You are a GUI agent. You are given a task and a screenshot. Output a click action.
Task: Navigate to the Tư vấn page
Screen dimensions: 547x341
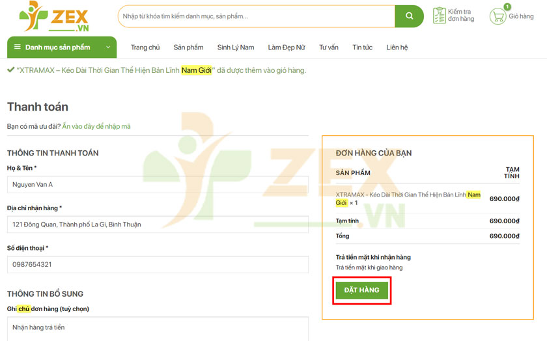point(328,48)
